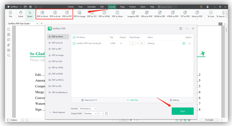The width and height of the screenshot is (232, 126).
Task: Select the PDF to Excel ribbon tool
Action: (55, 14)
